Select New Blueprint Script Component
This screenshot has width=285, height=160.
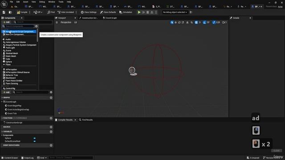[x=19, y=32]
